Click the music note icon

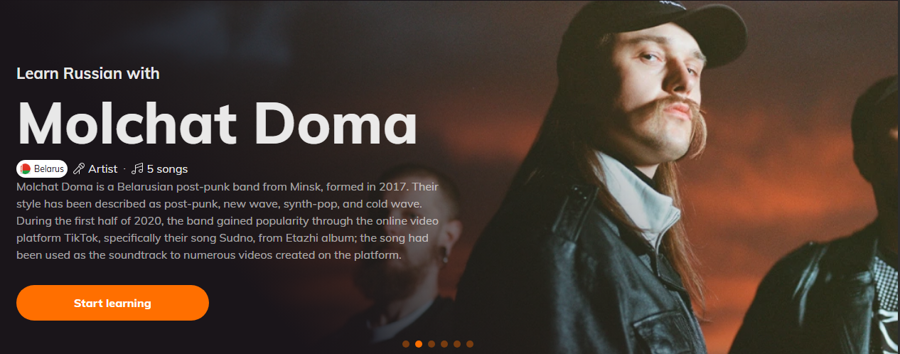pyautogui.click(x=138, y=168)
